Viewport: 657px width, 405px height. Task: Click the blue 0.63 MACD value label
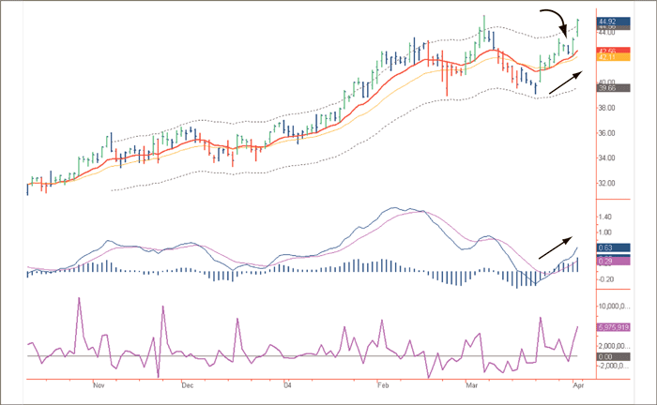pyautogui.click(x=610, y=247)
